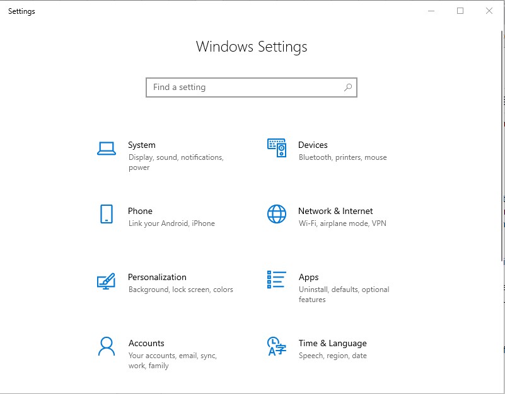Click 'Bluetooth, printers, mouse' description
This screenshot has height=394, width=505.
(x=343, y=157)
